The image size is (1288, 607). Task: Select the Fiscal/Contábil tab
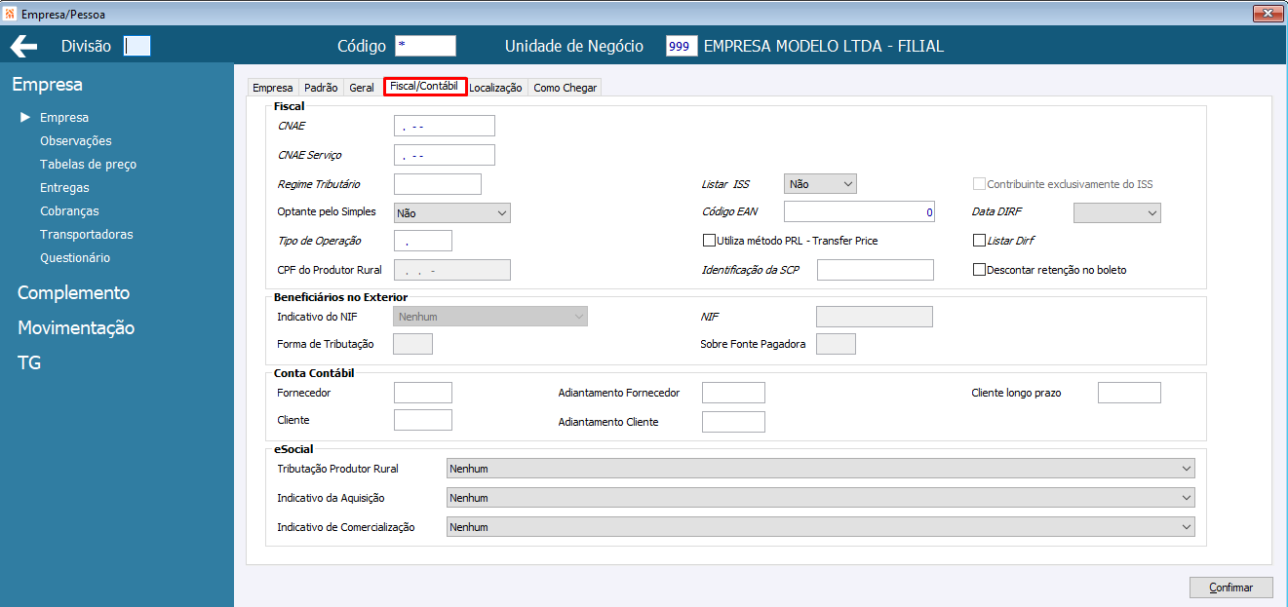[424, 87]
